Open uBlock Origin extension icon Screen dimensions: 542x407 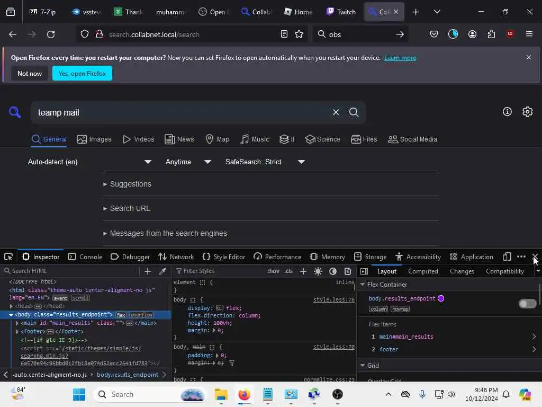click(x=510, y=33)
